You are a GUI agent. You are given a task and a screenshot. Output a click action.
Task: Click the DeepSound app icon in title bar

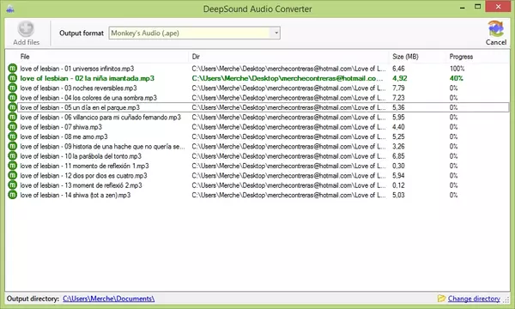pyautogui.click(x=9, y=9)
